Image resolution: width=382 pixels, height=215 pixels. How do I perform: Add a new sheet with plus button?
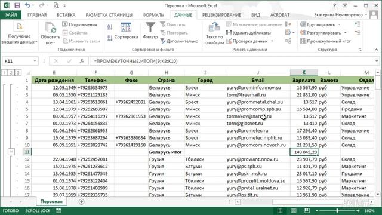click(x=81, y=202)
